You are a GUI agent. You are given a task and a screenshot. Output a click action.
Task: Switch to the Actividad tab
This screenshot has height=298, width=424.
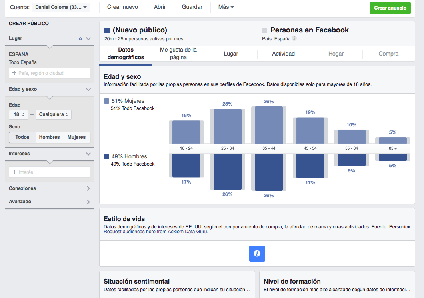pos(283,54)
